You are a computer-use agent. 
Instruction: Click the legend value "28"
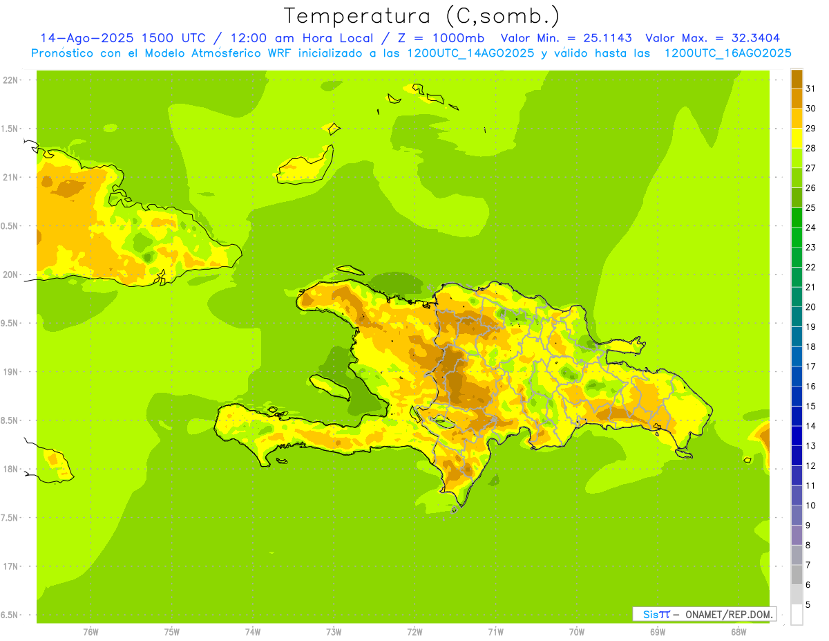(811, 148)
